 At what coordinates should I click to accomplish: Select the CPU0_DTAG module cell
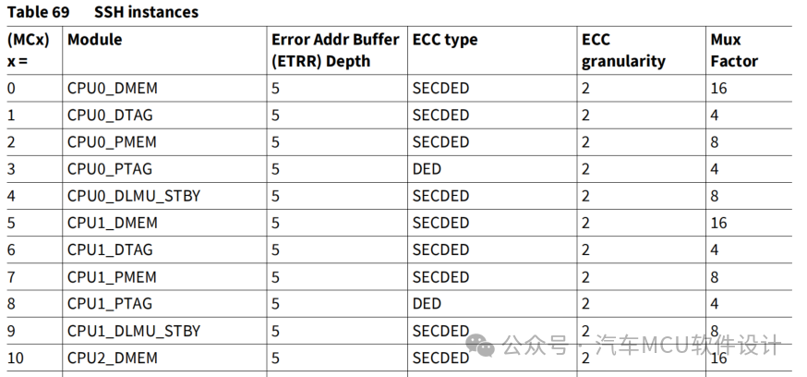pyautogui.click(x=110, y=116)
